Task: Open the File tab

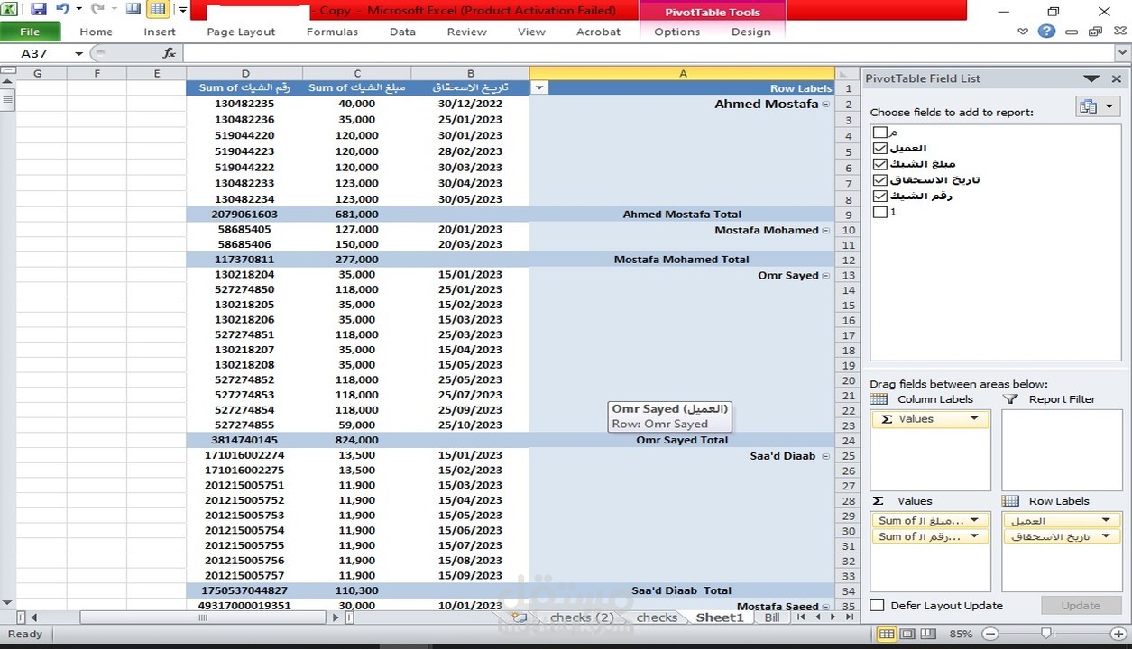Action: 31,32
